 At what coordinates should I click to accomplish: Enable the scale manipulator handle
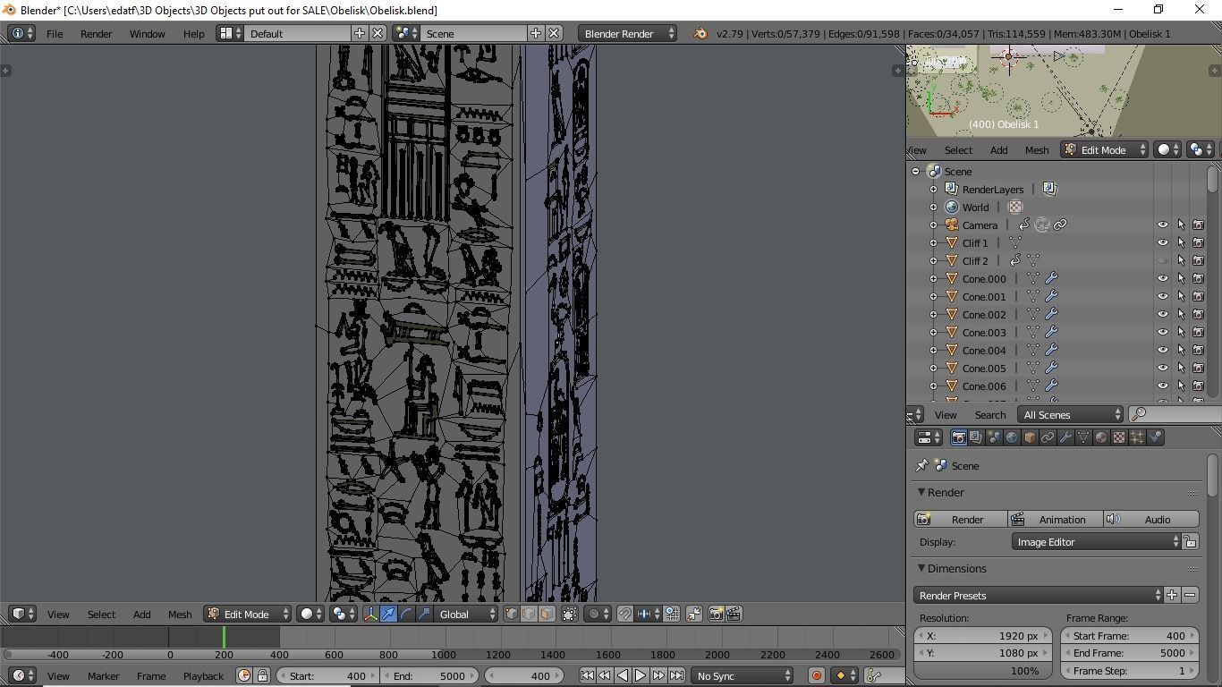click(x=424, y=614)
